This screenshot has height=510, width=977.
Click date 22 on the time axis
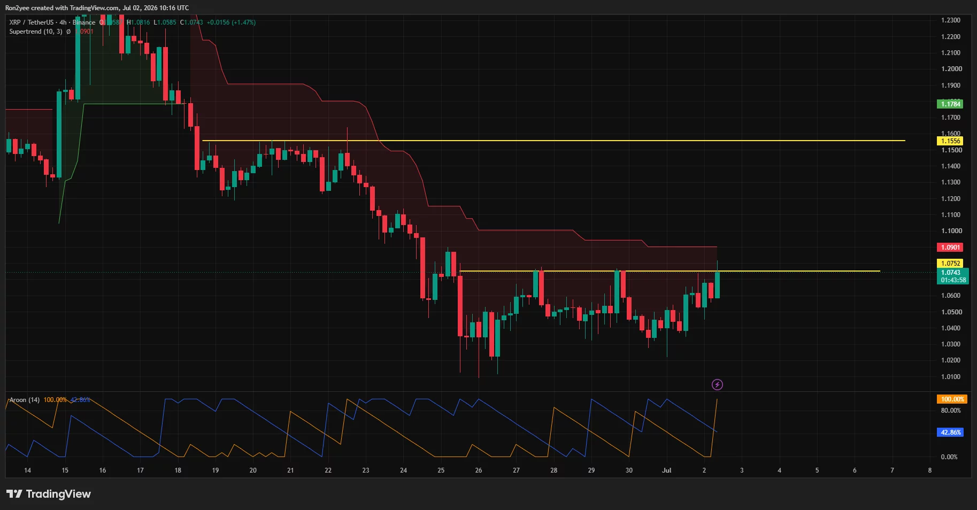(x=328, y=470)
